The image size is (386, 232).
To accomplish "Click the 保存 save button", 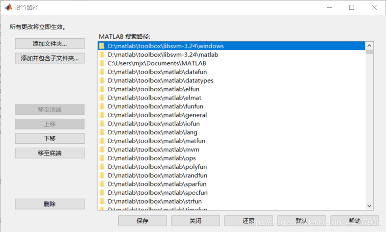I will [142, 221].
